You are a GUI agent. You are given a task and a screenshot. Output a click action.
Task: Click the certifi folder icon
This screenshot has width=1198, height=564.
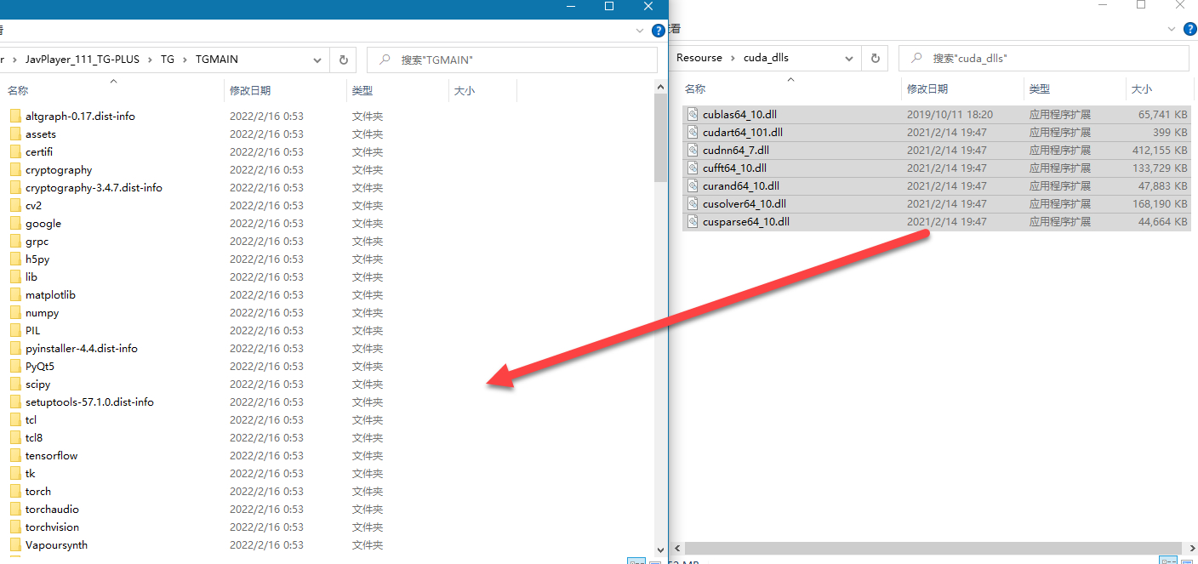pos(14,151)
